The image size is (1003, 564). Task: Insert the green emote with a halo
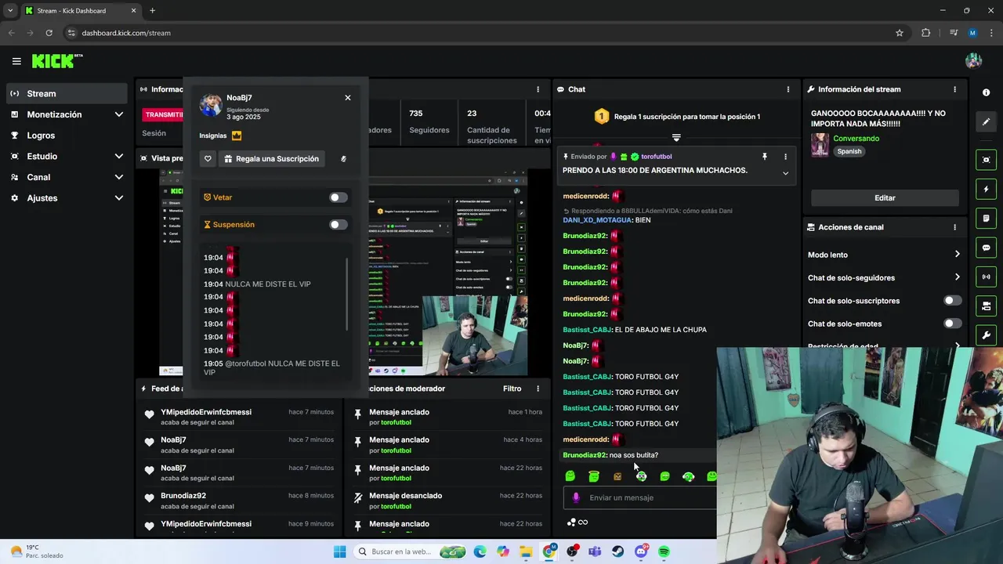pos(594,476)
